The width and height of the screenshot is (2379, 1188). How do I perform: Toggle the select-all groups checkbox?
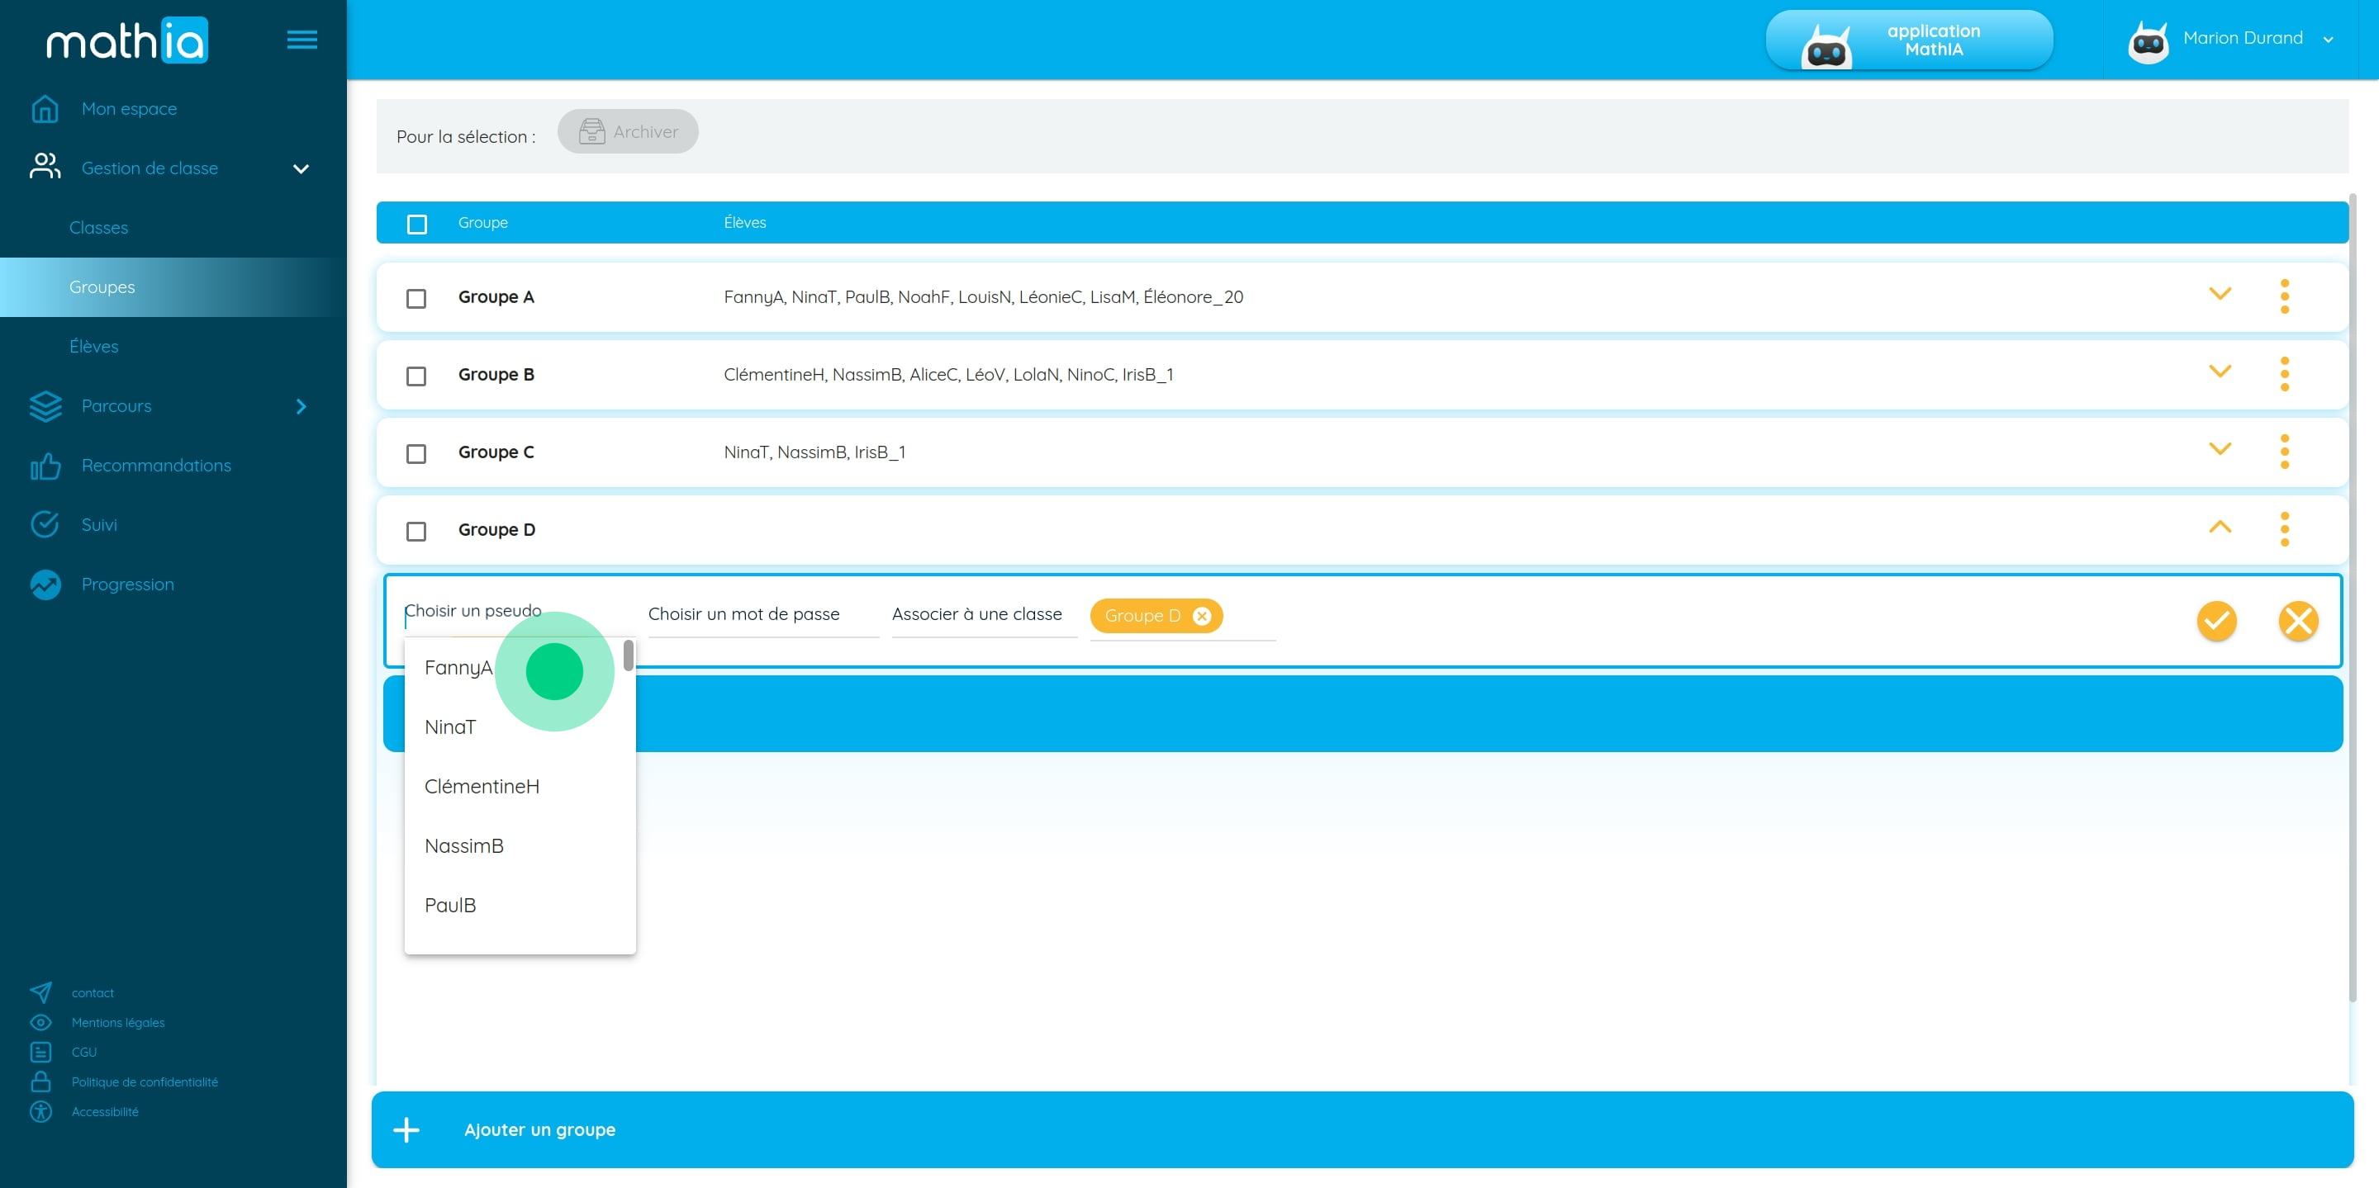[417, 225]
